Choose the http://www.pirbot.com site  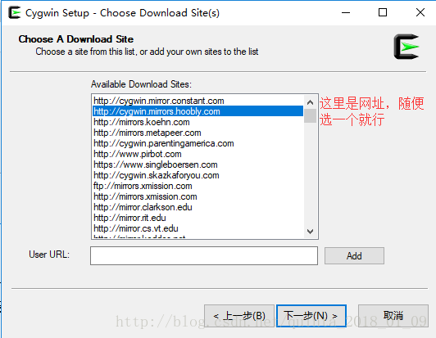198,154
